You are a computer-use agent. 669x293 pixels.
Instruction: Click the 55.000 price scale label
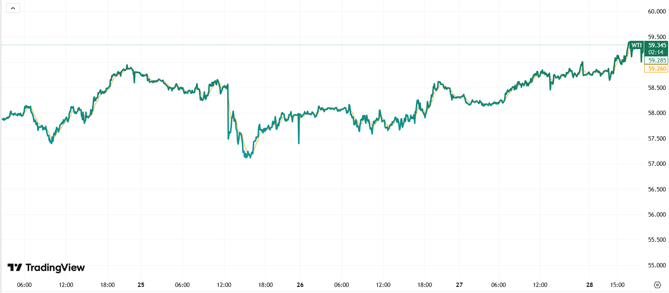point(657,265)
